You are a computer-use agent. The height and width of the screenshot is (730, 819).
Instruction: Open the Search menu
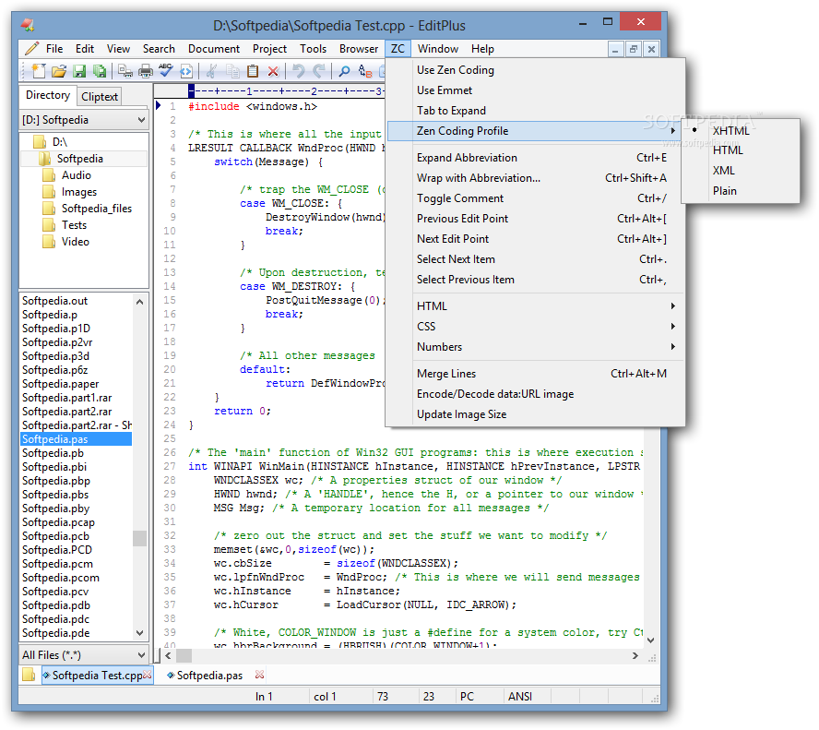point(159,49)
